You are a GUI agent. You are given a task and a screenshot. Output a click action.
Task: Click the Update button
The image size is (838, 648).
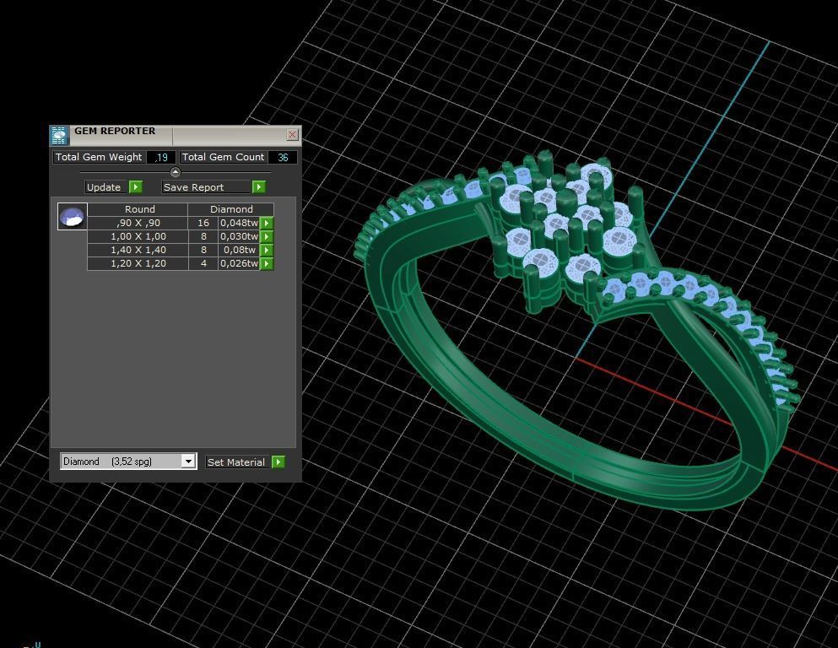pyautogui.click(x=107, y=187)
